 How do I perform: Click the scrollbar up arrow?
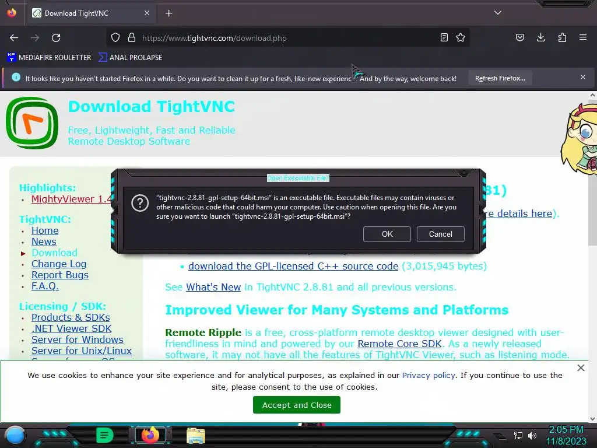[x=592, y=95]
